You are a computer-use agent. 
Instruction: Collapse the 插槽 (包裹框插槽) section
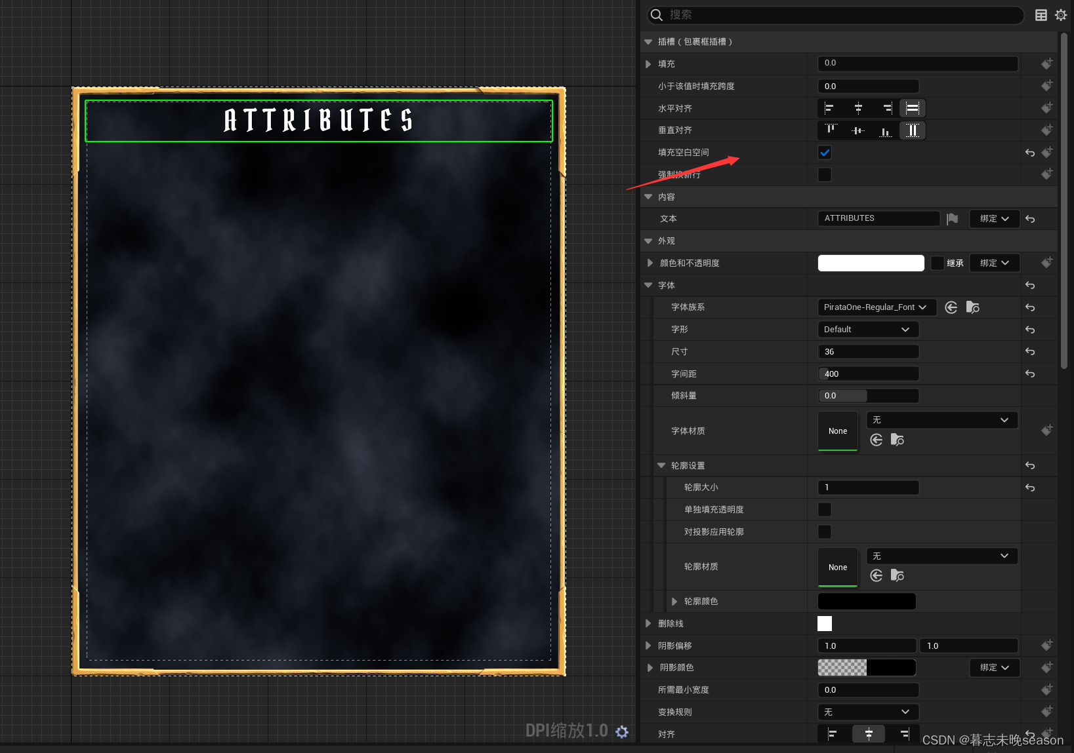coord(648,42)
